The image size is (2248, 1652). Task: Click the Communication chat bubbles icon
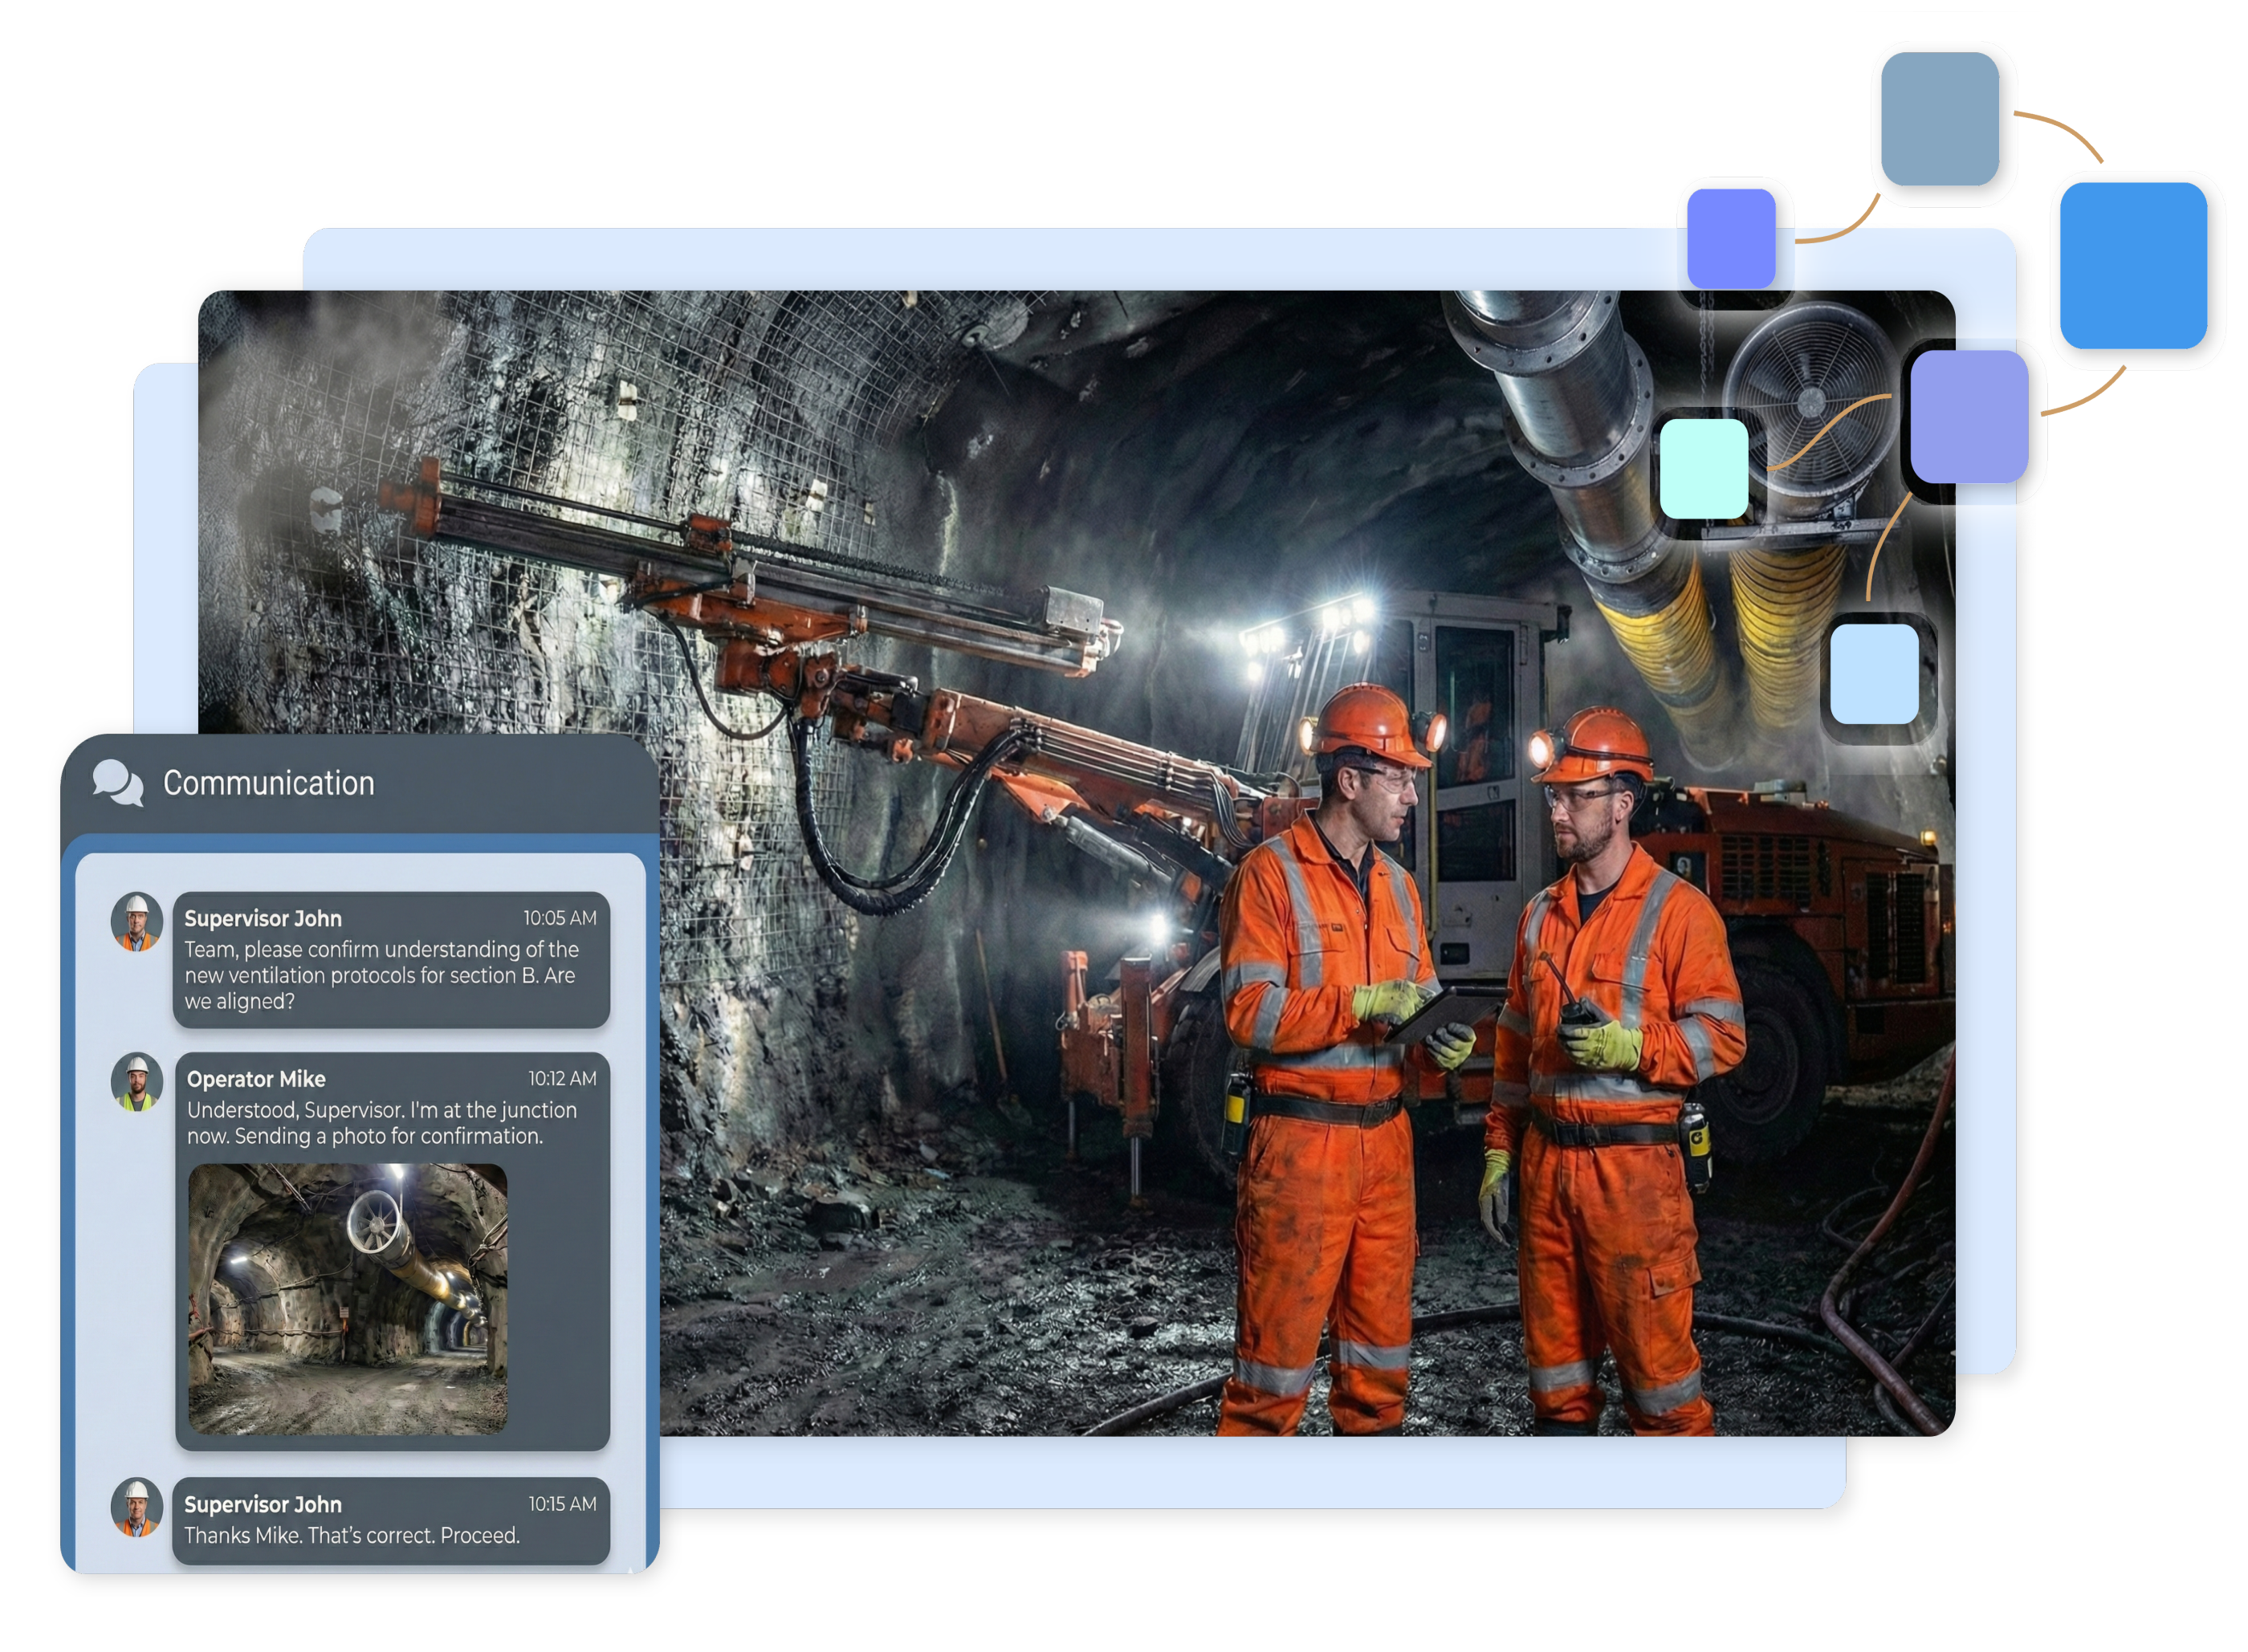click(118, 782)
